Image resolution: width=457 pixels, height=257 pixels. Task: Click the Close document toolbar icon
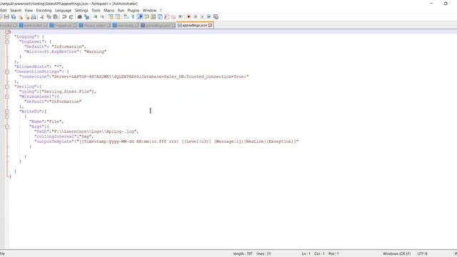point(21,17)
